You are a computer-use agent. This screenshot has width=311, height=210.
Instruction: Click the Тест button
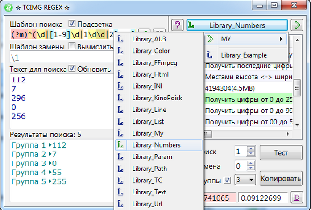(x=281, y=152)
